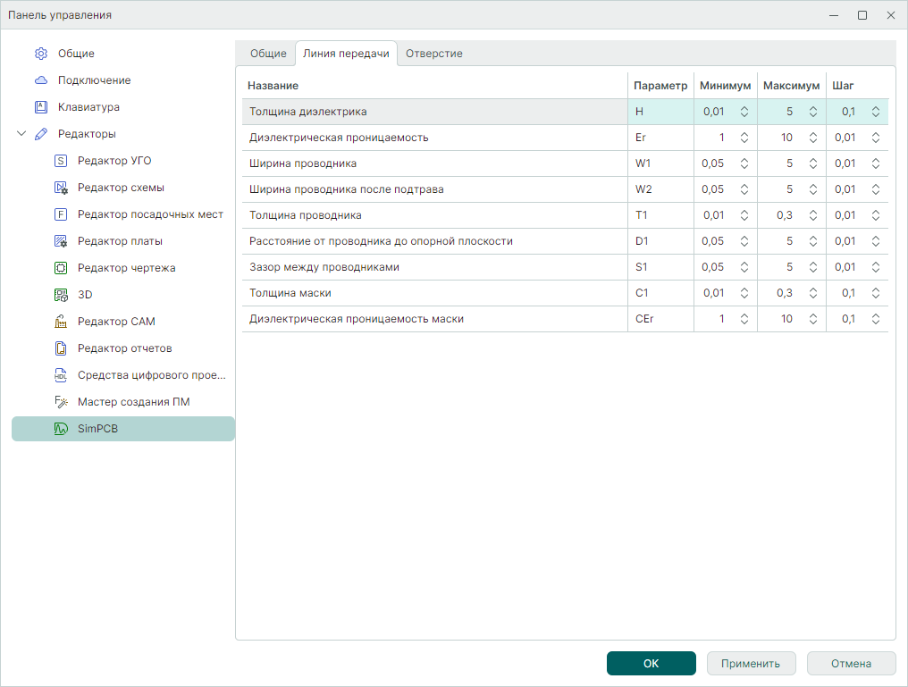The image size is (908, 687).
Task: Select the SimPCB waveform icon
Action: point(61,429)
